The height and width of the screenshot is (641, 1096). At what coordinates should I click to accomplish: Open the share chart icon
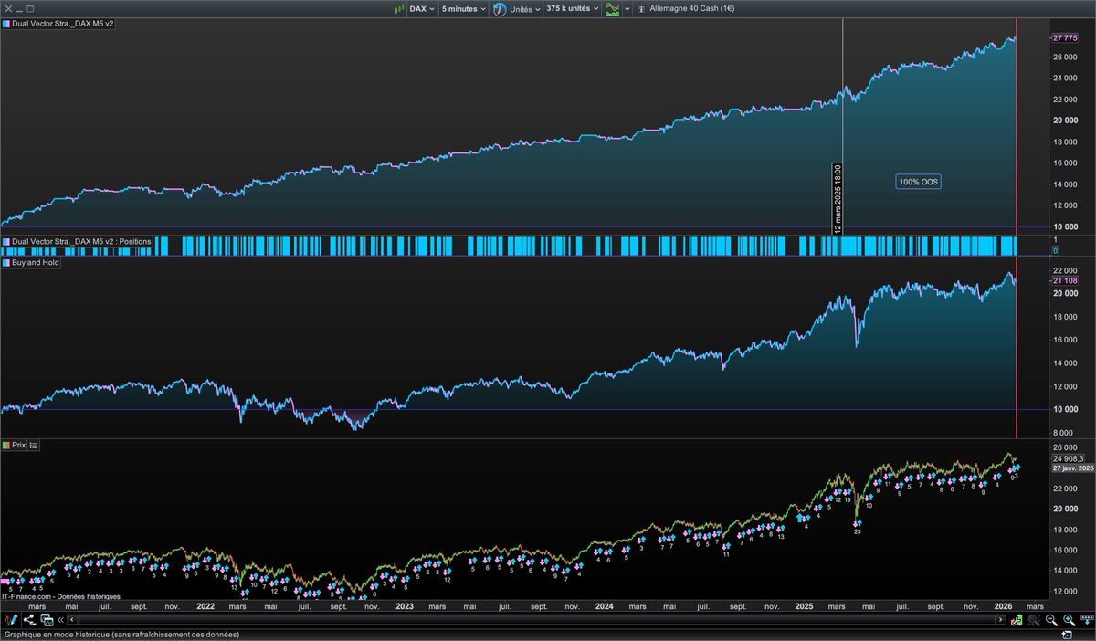click(x=29, y=621)
